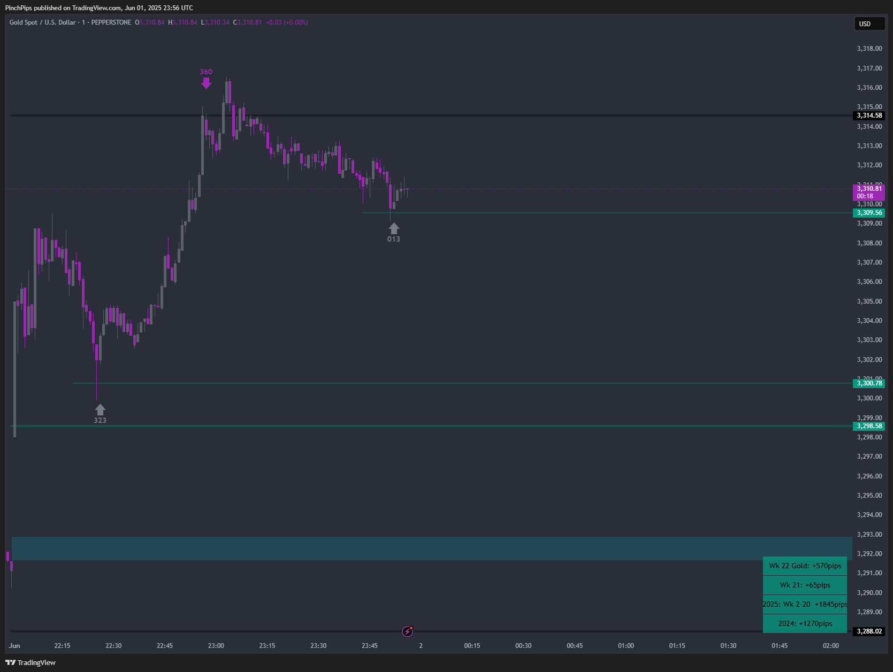Click the purple lightning event icon on time axis
This screenshot has height=672, width=893.
pyautogui.click(x=408, y=631)
